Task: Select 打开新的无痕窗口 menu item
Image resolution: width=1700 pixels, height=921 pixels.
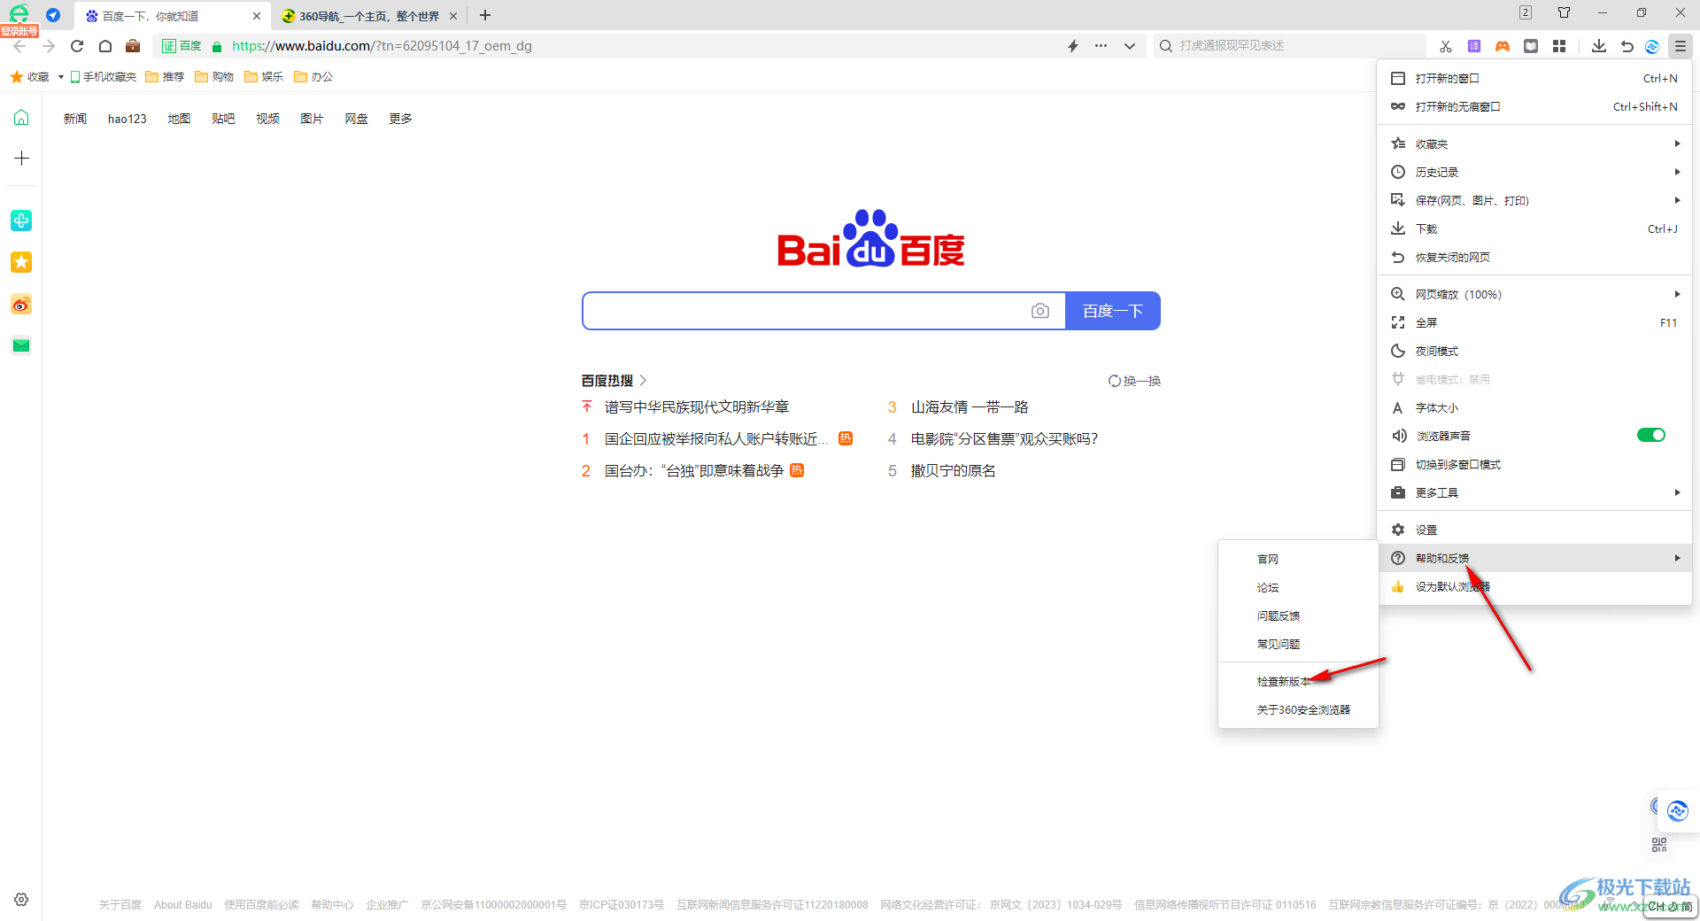Action: pyautogui.click(x=1534, y=106)
